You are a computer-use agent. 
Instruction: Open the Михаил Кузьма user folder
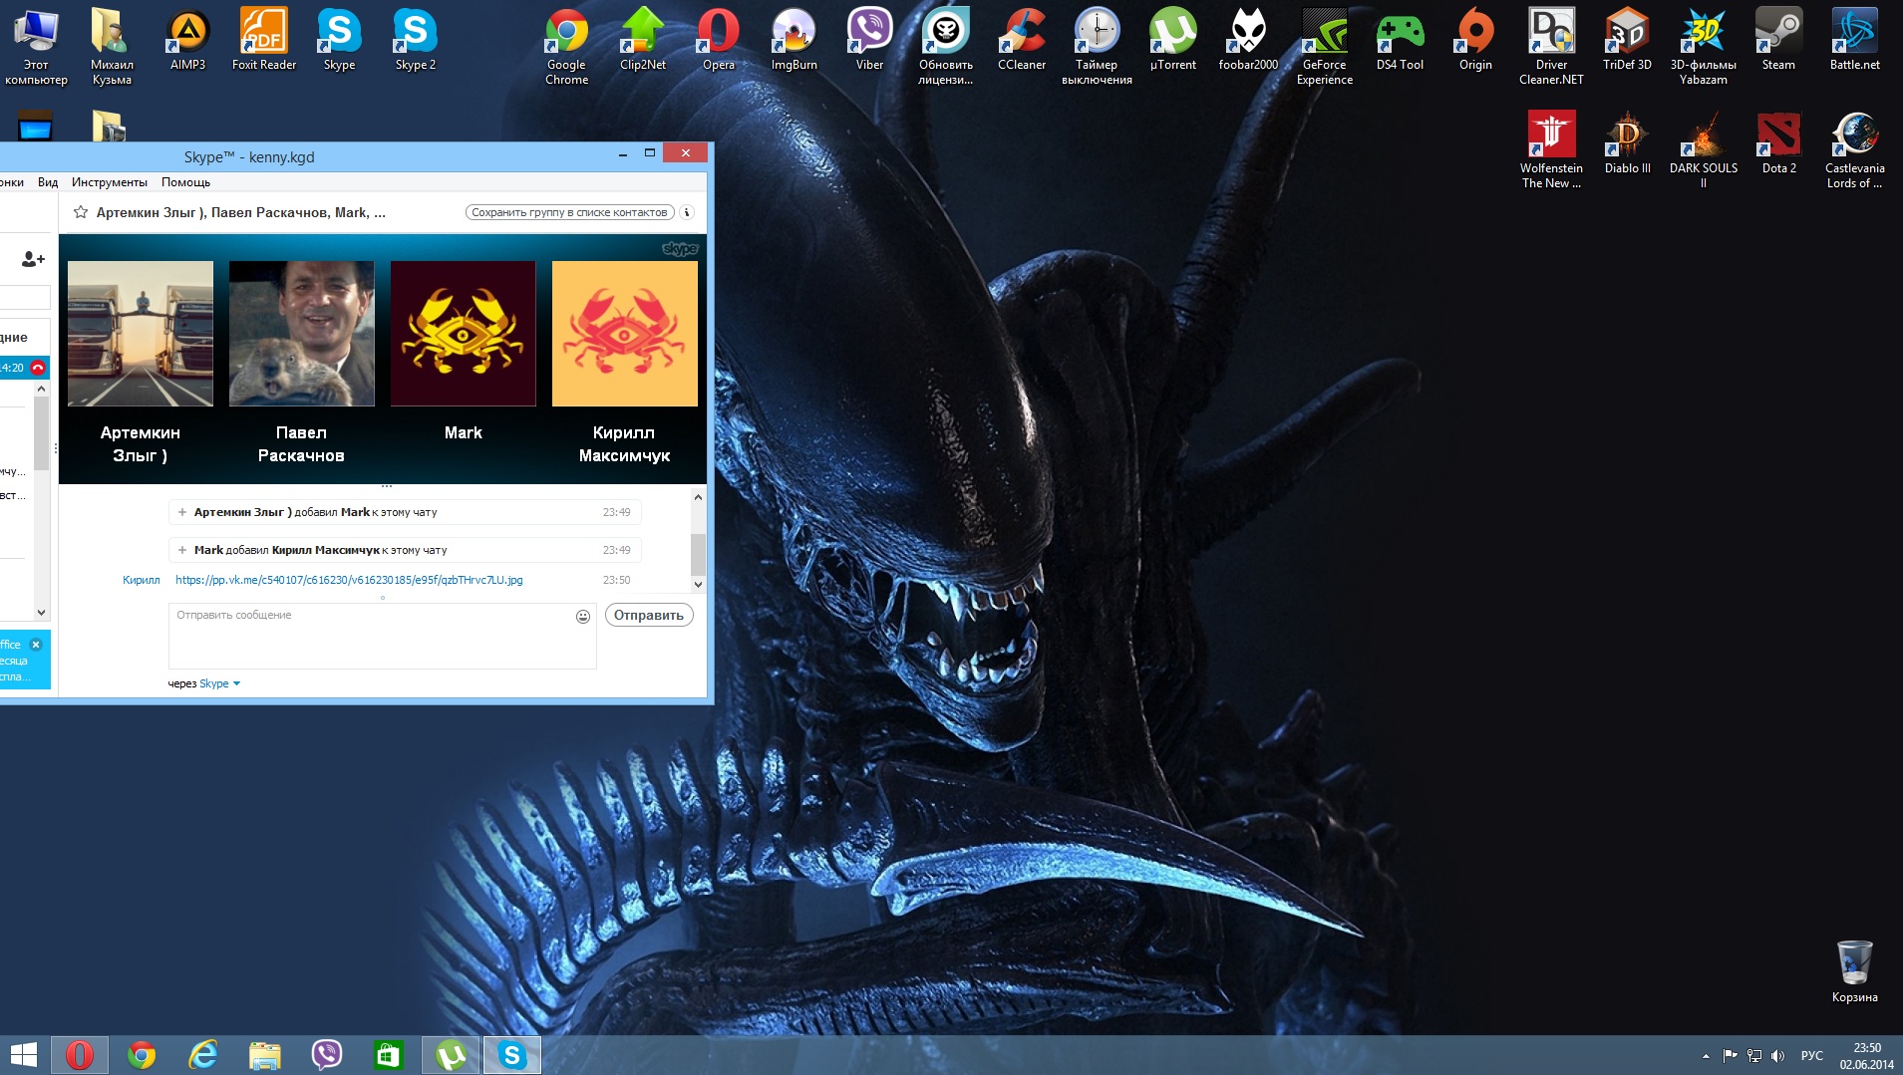coord(112,47)
